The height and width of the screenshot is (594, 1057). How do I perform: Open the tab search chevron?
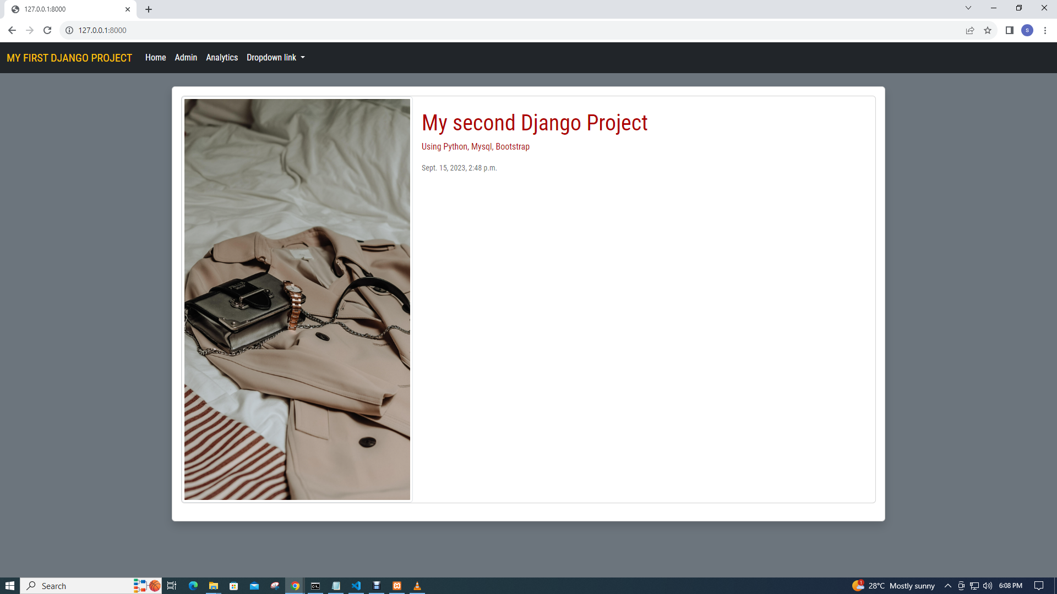[x=968, y=8]
